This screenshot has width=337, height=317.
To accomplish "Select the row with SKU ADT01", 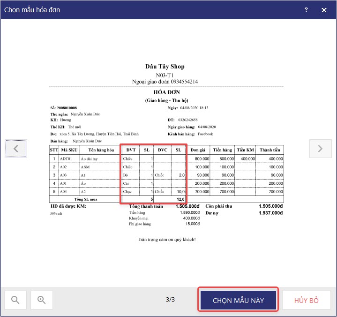I will [x=166, y=158].
